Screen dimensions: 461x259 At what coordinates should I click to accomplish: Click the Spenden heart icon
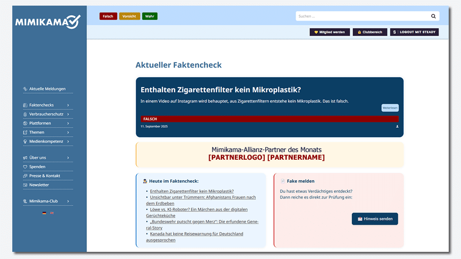tap(25, 166)
